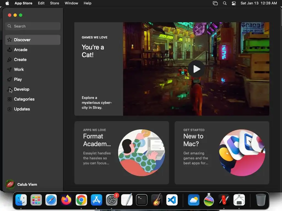Open the Window menu
282x211 pixels.
point(71,3)
